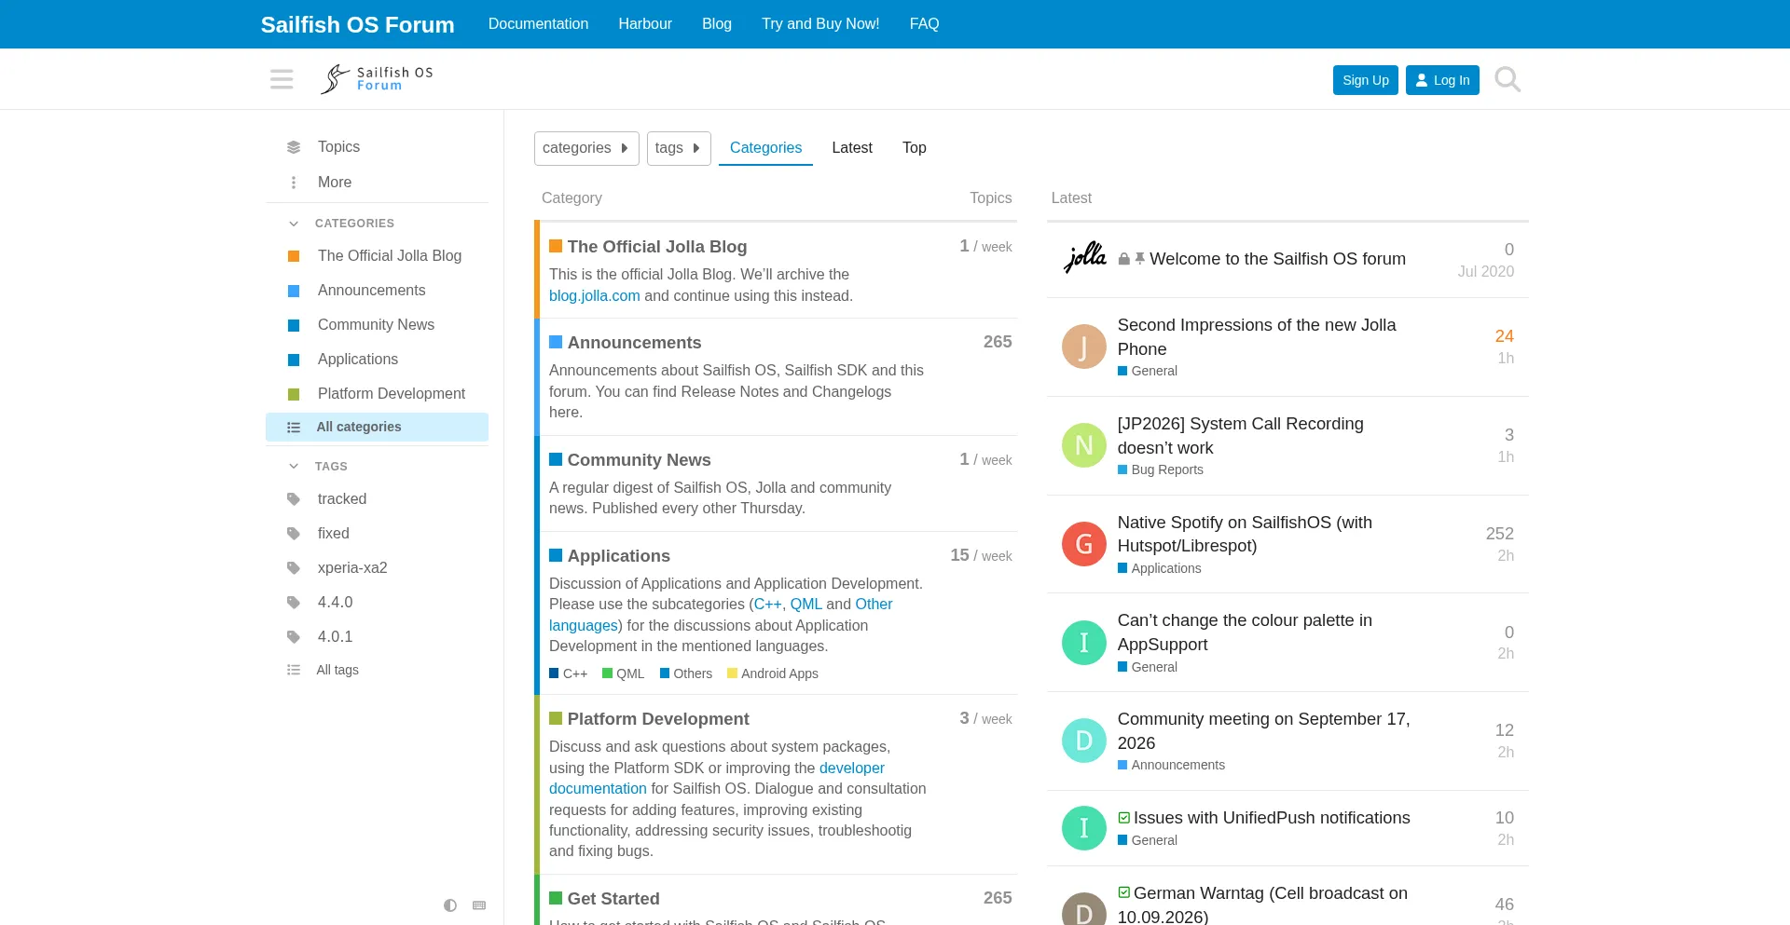
Task: Click the Bug Reports category badge
Action: click(x=1161, y=469)
